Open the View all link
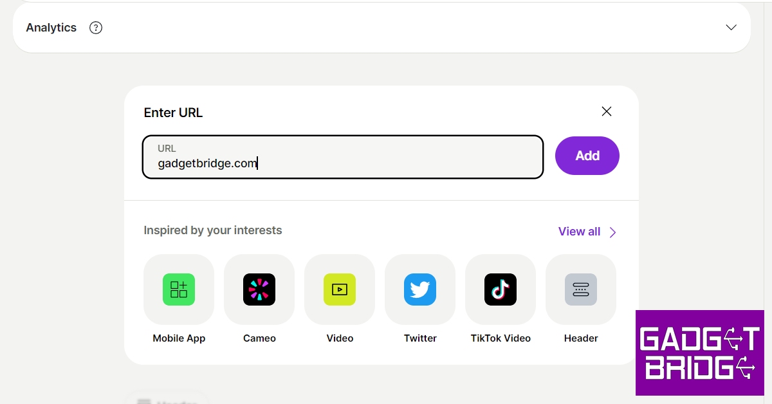The height and width of the screenshot is (404, 772). (x=579, y=232)
